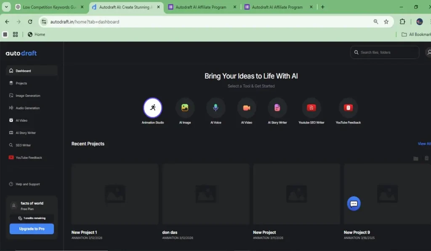The image size is (431, 251).
Task: Select Image Generation in the sidebar
Action: (28, 96)
